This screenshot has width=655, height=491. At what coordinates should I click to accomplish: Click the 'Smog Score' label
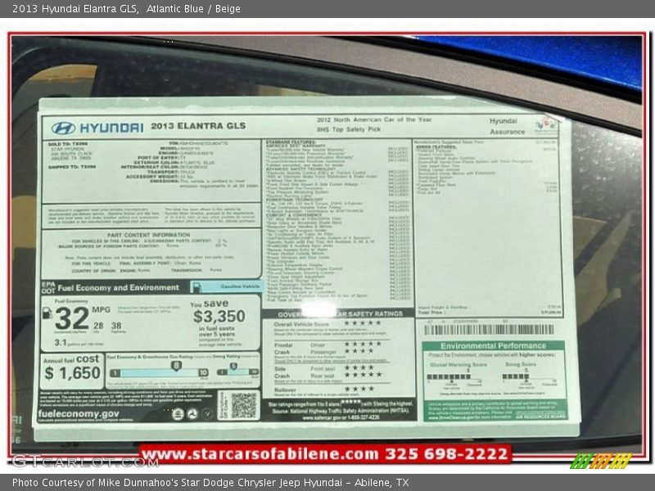[x=521, y=364]
